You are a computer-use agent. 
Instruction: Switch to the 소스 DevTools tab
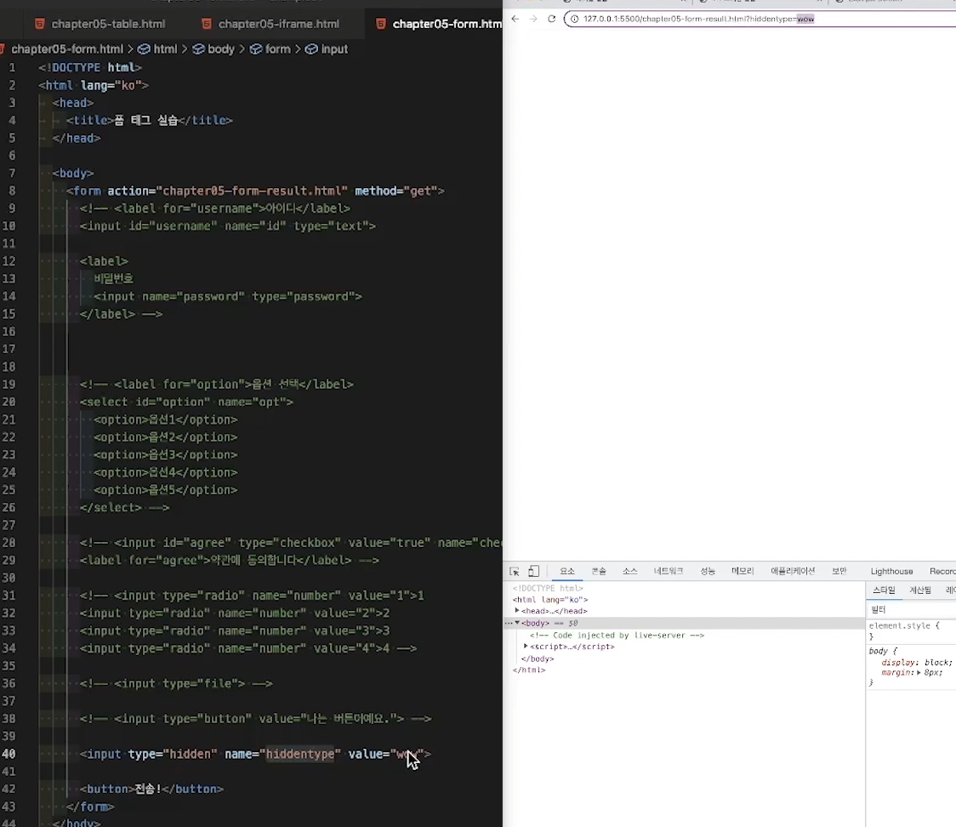point(629,572)
